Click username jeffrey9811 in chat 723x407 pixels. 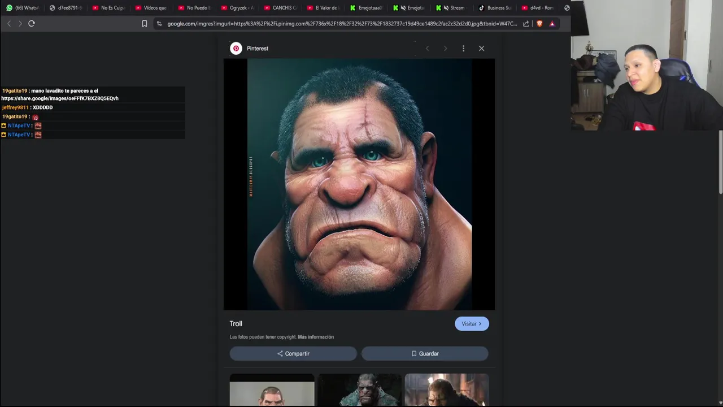[15, 107]
